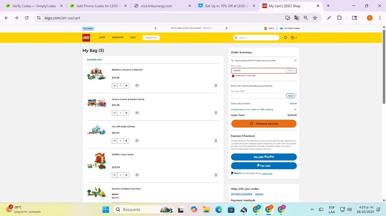386x216 pixels.
Task: Open the Windows Start menu
Action: point(106,210)
